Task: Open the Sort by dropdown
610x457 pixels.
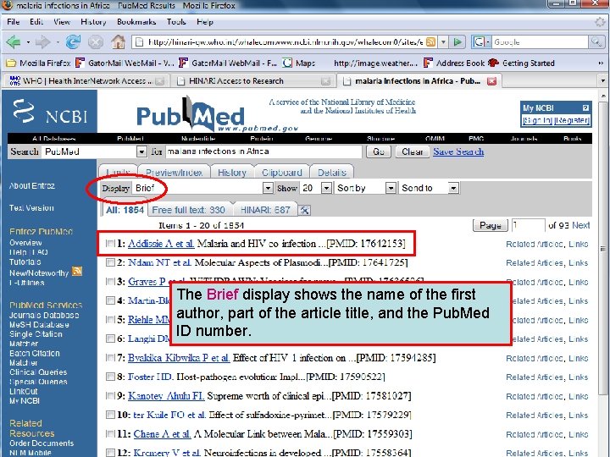Action: (366, 188)
